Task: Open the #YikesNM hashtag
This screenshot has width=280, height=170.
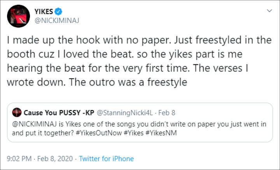Action: 161,133
